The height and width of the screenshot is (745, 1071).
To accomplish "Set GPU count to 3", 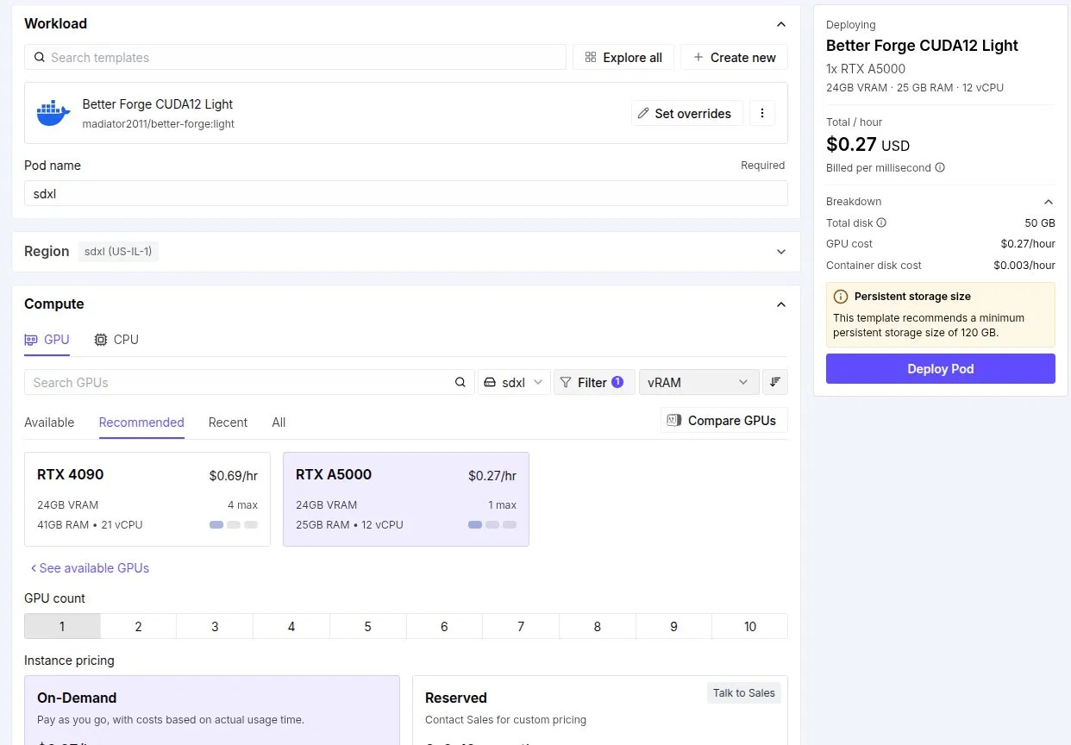I will (x=215, y=626).
